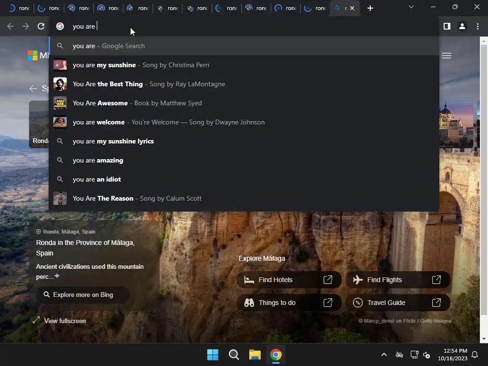This screenshot has width=488, height=366.
Task: Reload the current page
Action: tap(41, 27)
